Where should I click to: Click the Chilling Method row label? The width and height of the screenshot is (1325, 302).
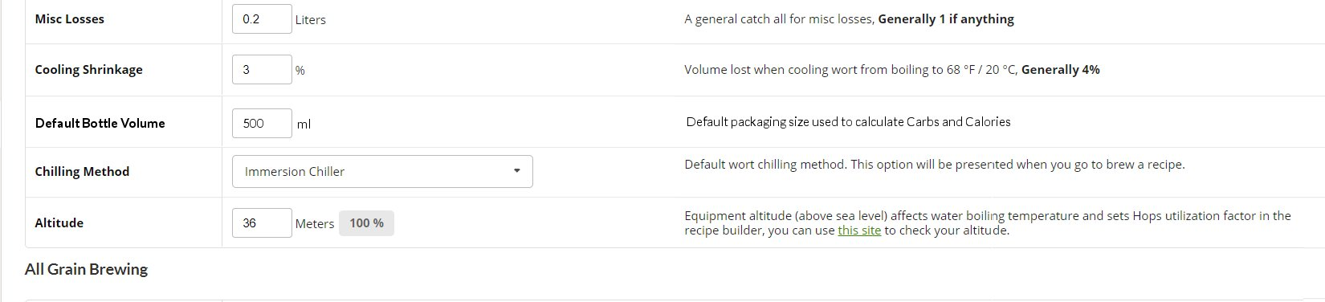[82, 171]
